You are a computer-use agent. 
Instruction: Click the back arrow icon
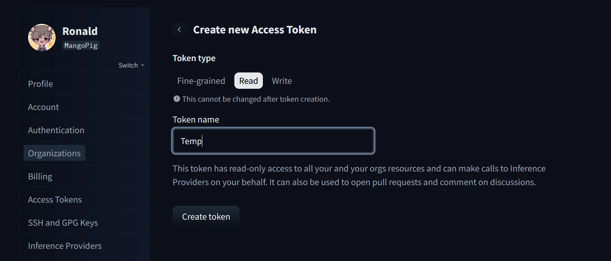pyautogui.click(x=179, y=29)
